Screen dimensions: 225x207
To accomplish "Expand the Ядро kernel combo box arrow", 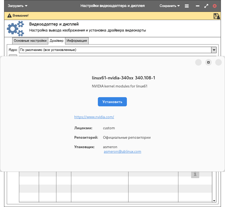I will coord(214,50).
